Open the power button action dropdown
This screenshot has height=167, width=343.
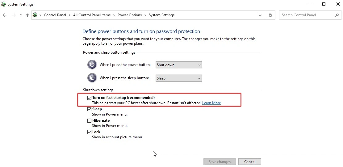coord(178,65)
